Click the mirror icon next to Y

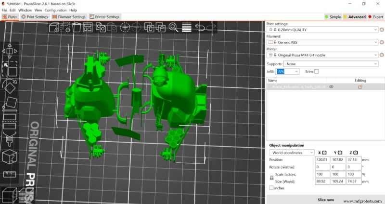(340, 153)
